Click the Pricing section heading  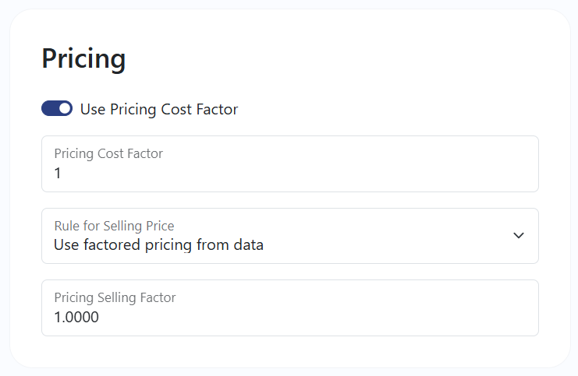pyautogui.click(x=83, y=59)
